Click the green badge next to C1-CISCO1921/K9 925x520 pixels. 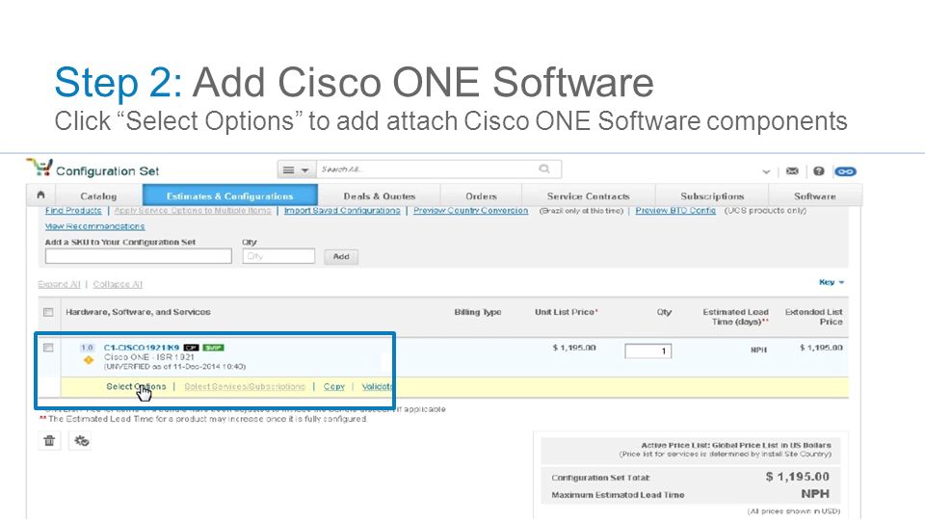click(x=213, y=348)
